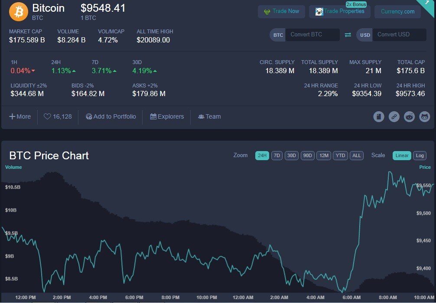This screenshot has height=303, width=436.
Task: Click the bids value $164.82 M
Action: (x=88, y=94)
